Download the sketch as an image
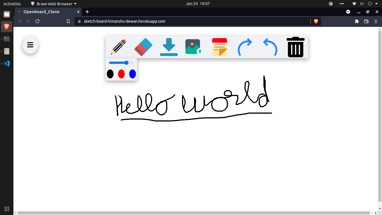The width and height of the screenshot is (382, 215). [169, 47]
